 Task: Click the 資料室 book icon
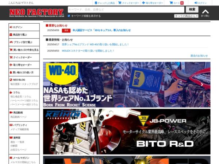[11, 137]
